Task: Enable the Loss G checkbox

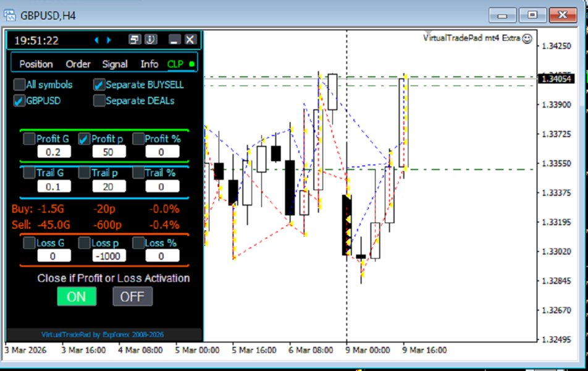Action: pyautogui.click(x=29, y=242)
